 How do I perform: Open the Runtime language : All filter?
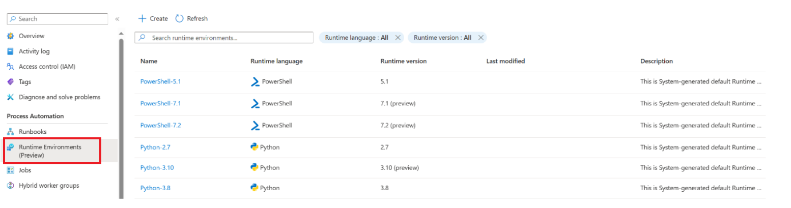[357, 38]
